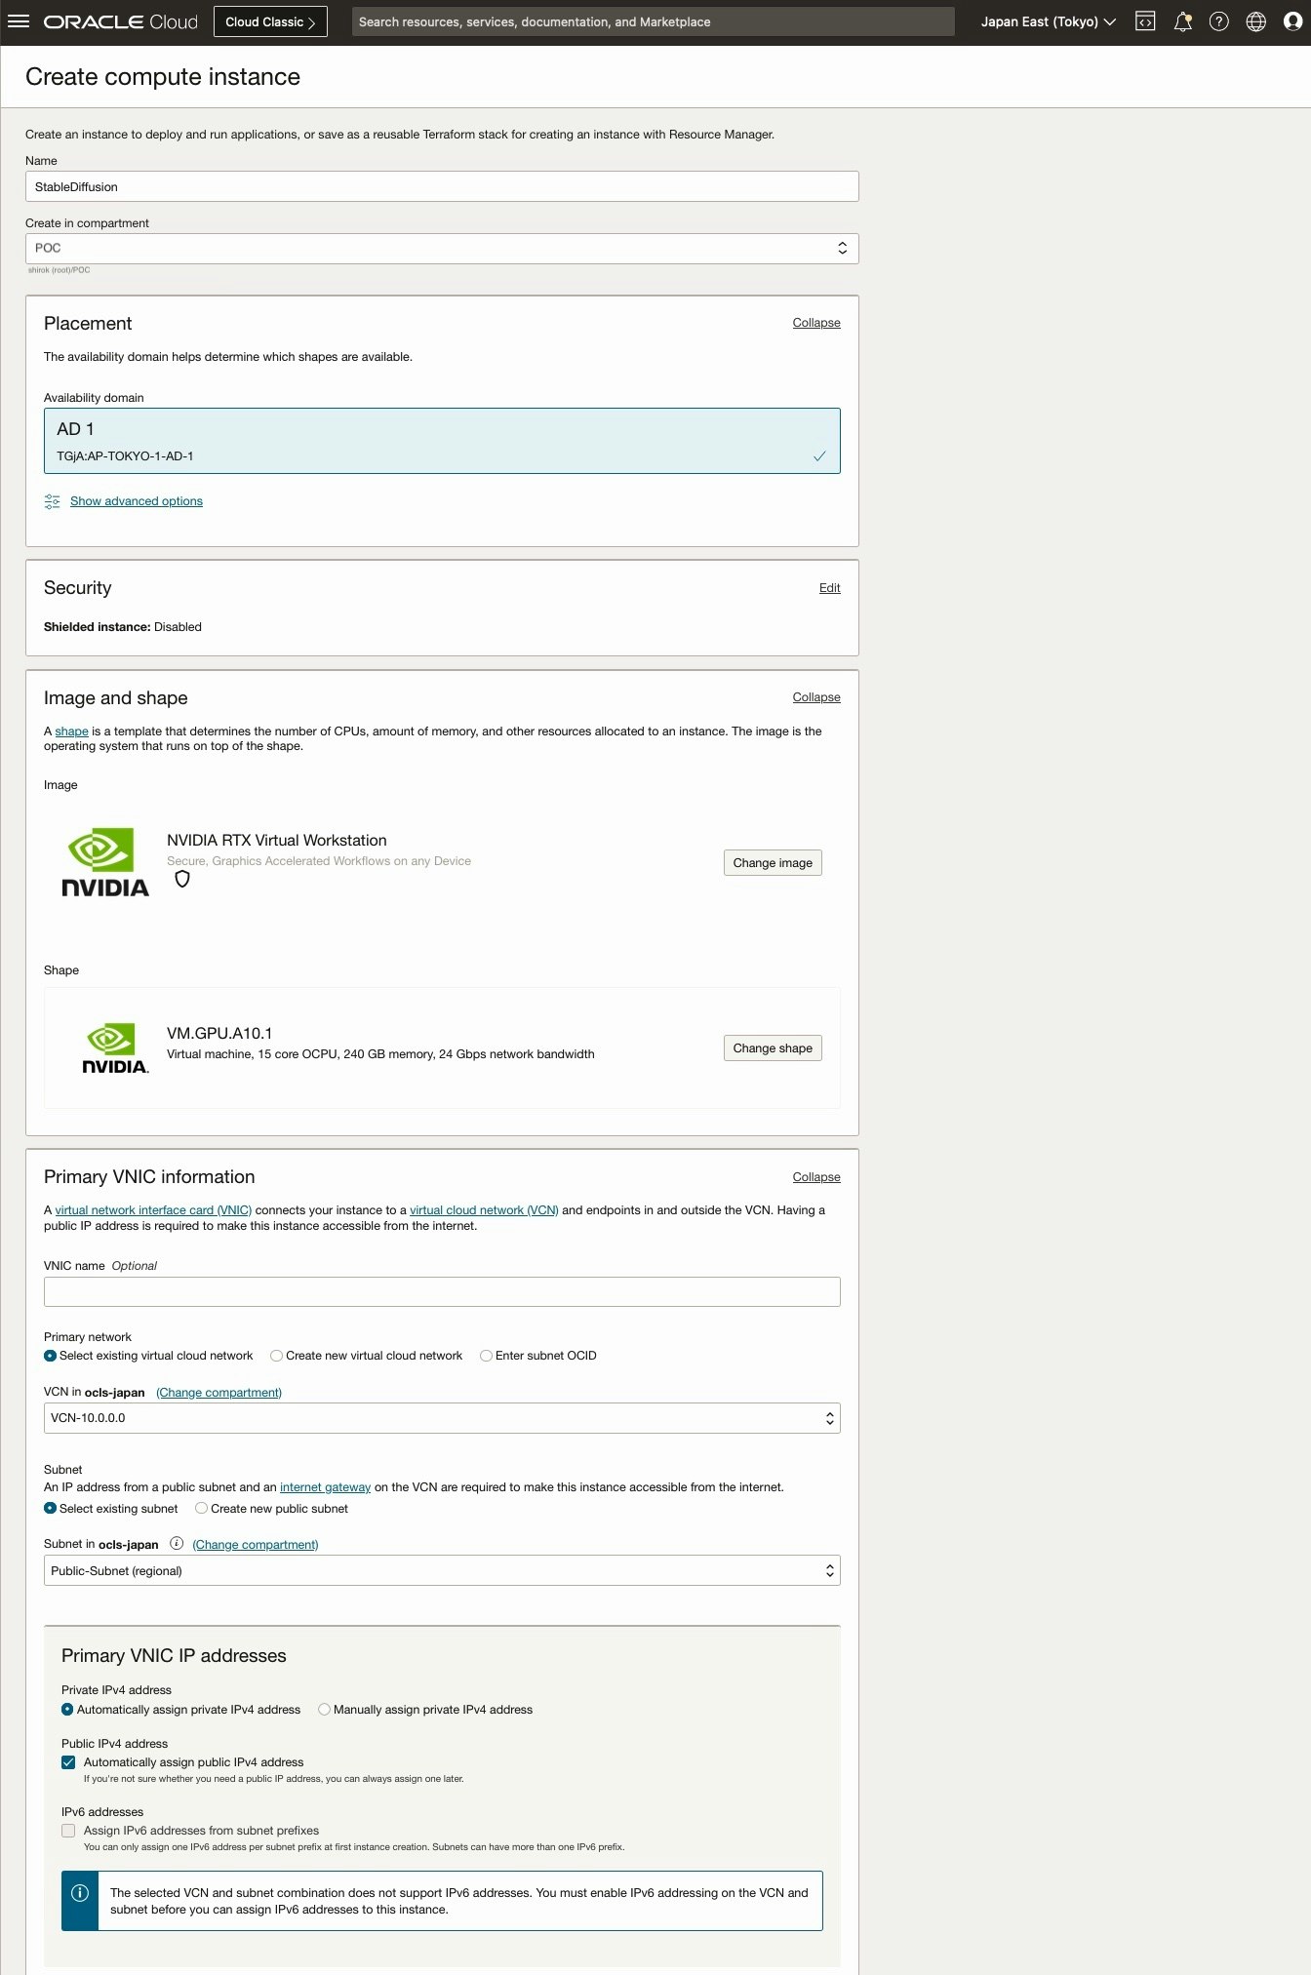Open the VCN-10.0.0.0 dropdown
Viewport: 1311px width, 1975px height.
coord(442,1418)
